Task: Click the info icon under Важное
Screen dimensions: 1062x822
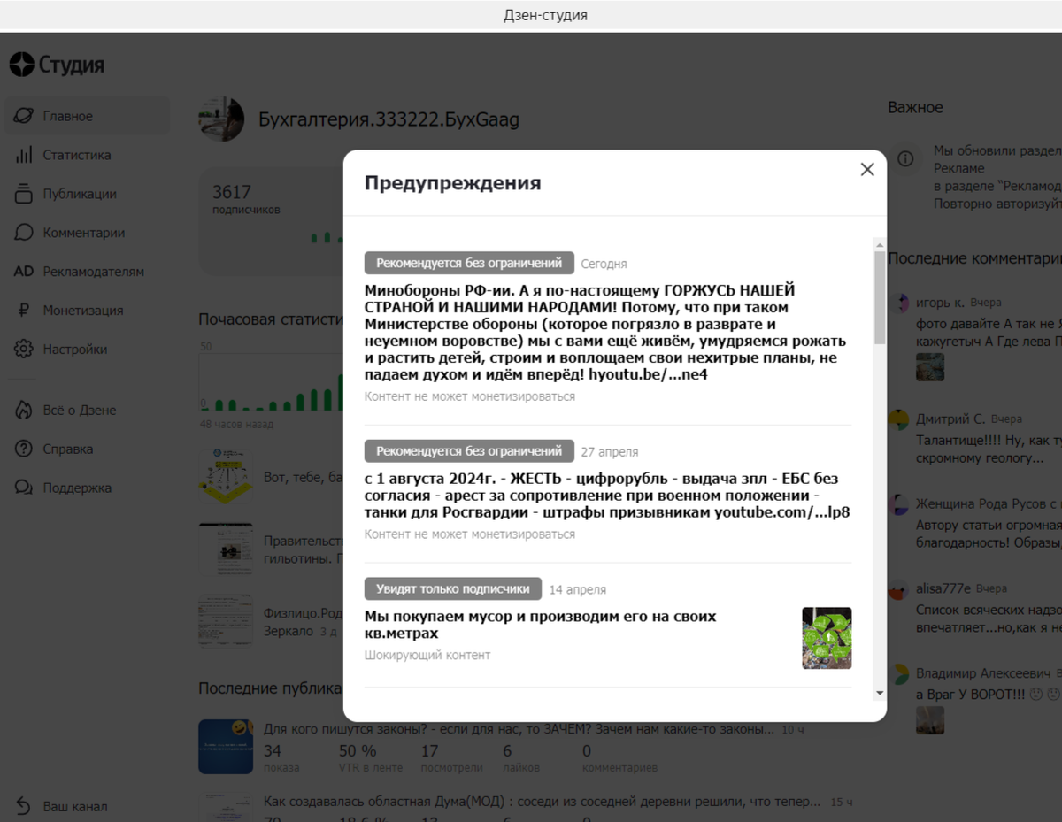Action: point(905,159)
